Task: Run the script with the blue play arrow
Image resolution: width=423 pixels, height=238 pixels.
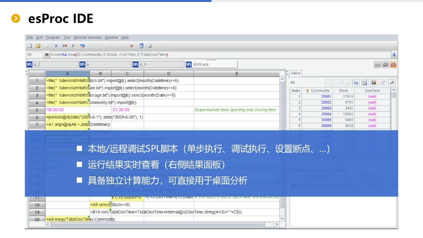Action: coord(56,46)
